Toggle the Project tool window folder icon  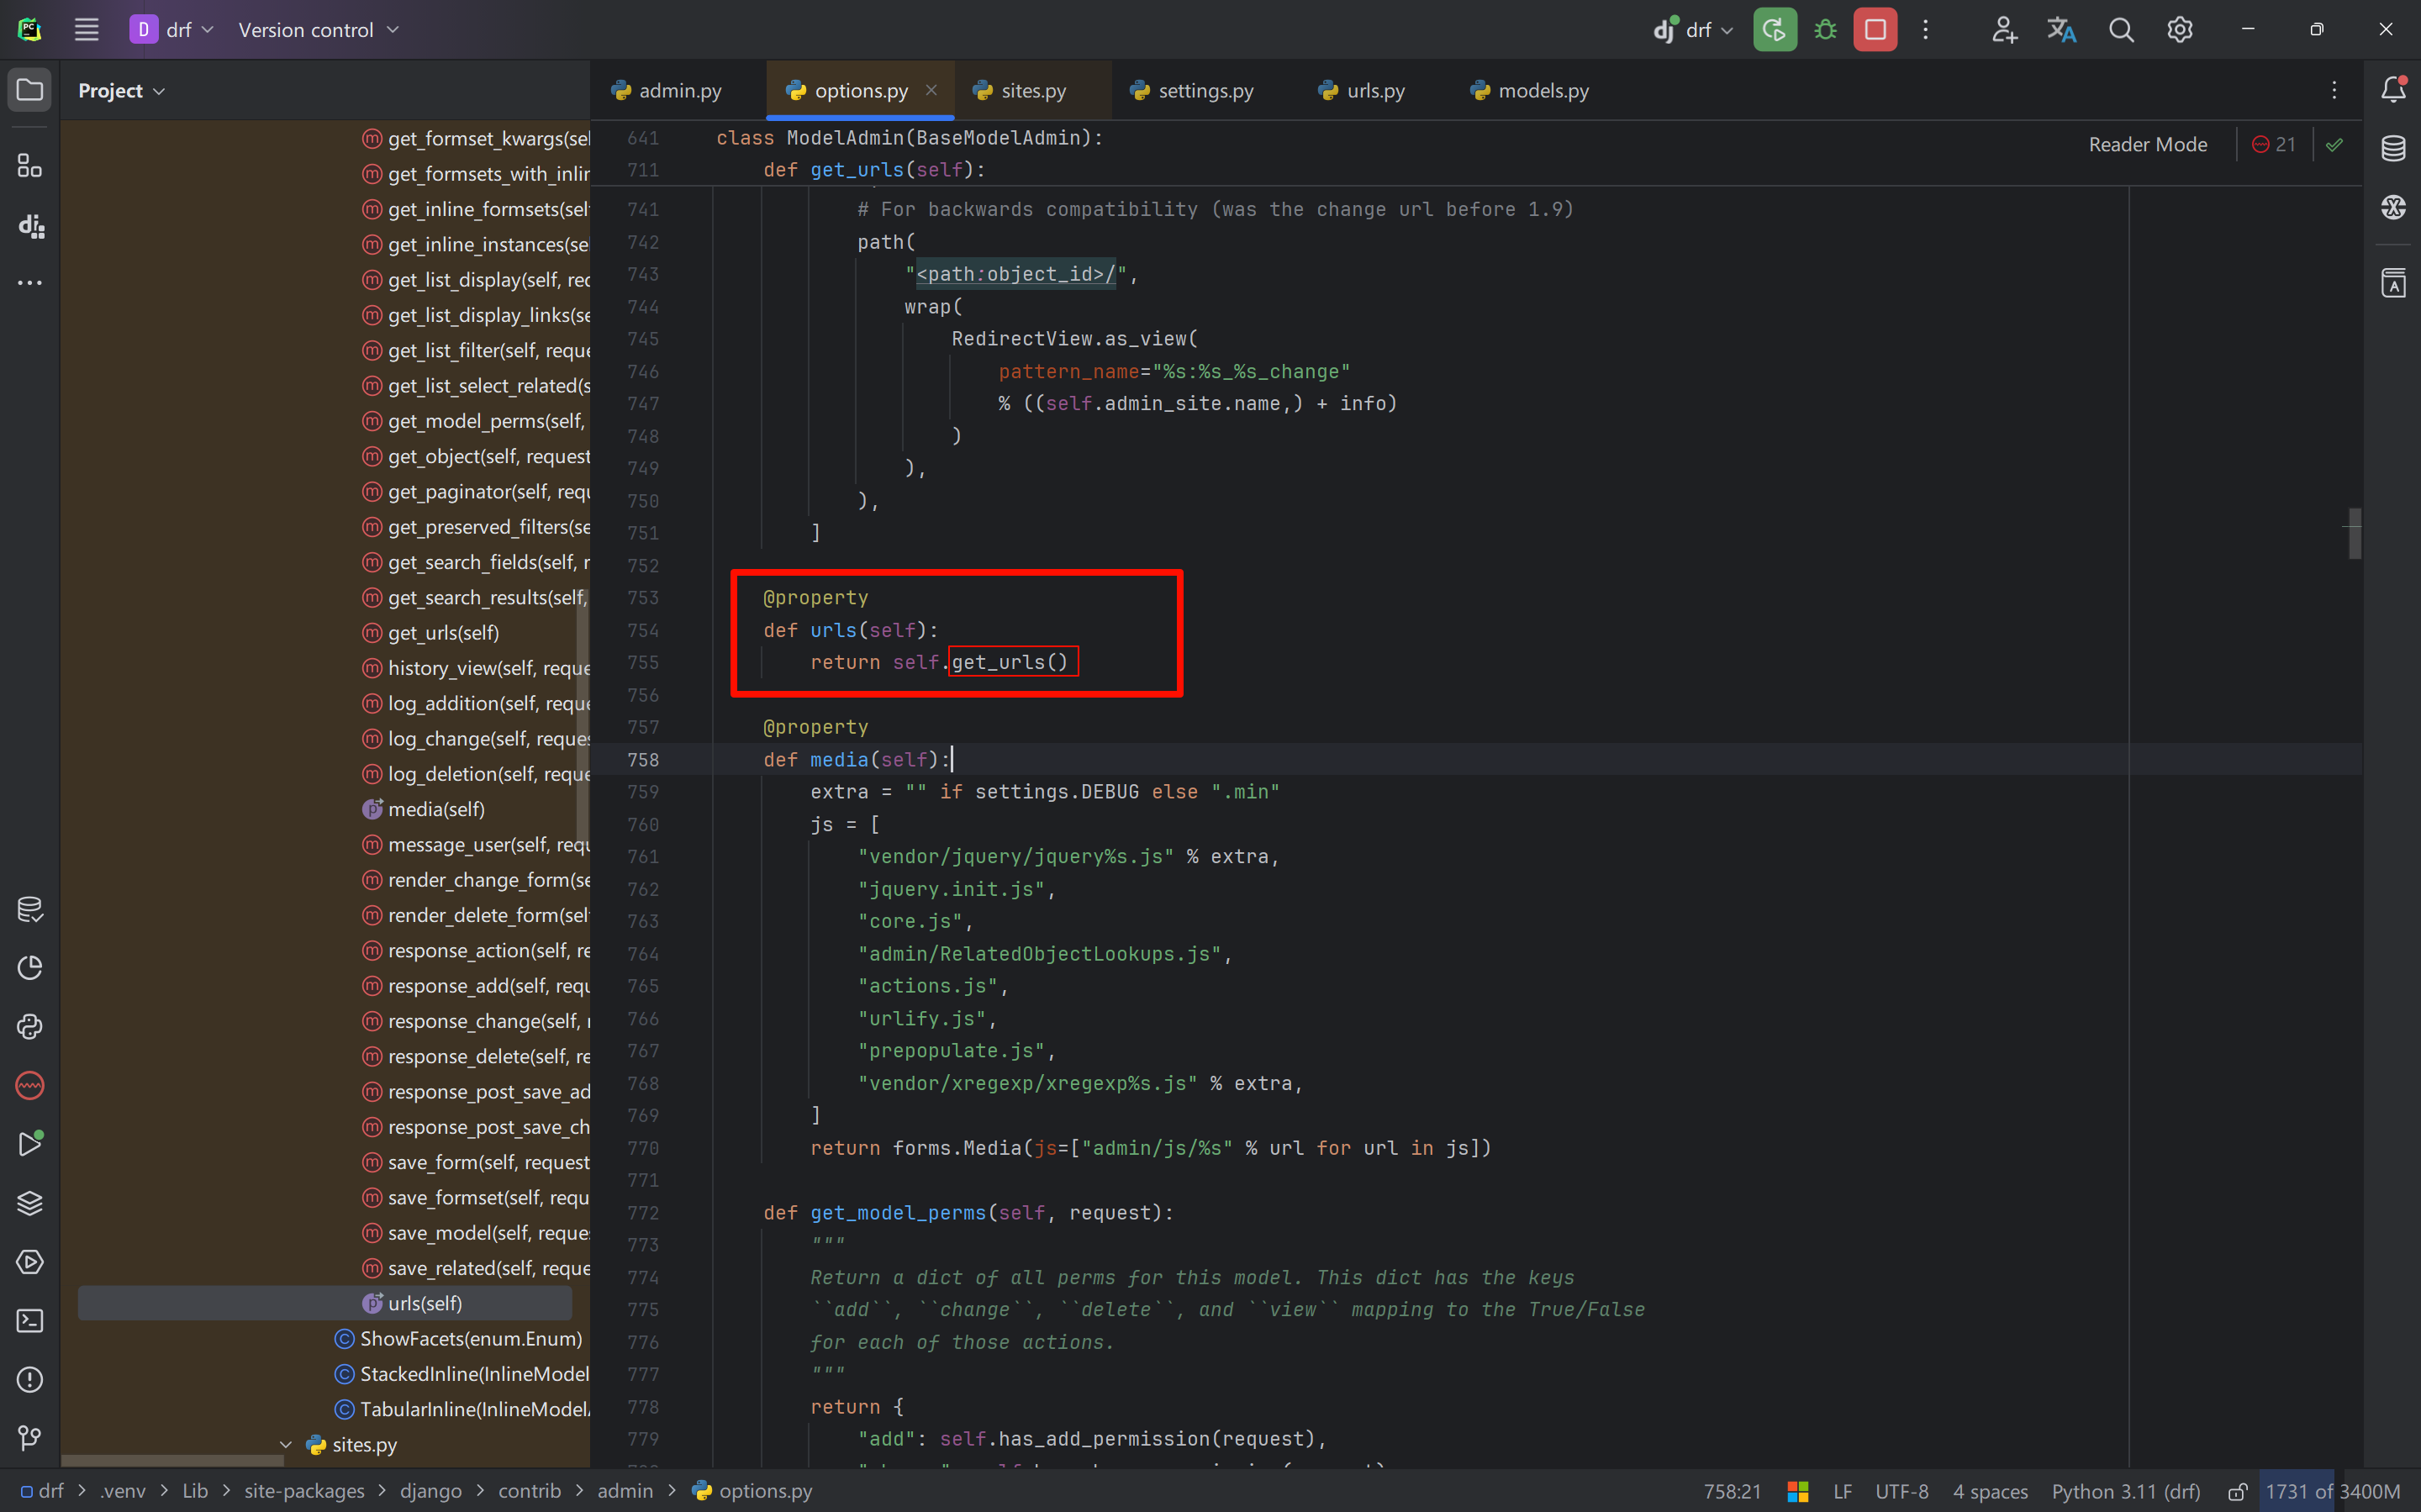point(30,90)
